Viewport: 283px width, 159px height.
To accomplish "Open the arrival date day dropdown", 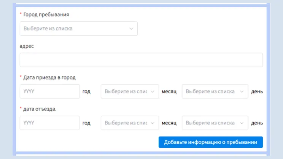I will 215,91.
